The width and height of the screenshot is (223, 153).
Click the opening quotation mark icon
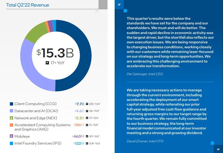click(x=119, y=4)
